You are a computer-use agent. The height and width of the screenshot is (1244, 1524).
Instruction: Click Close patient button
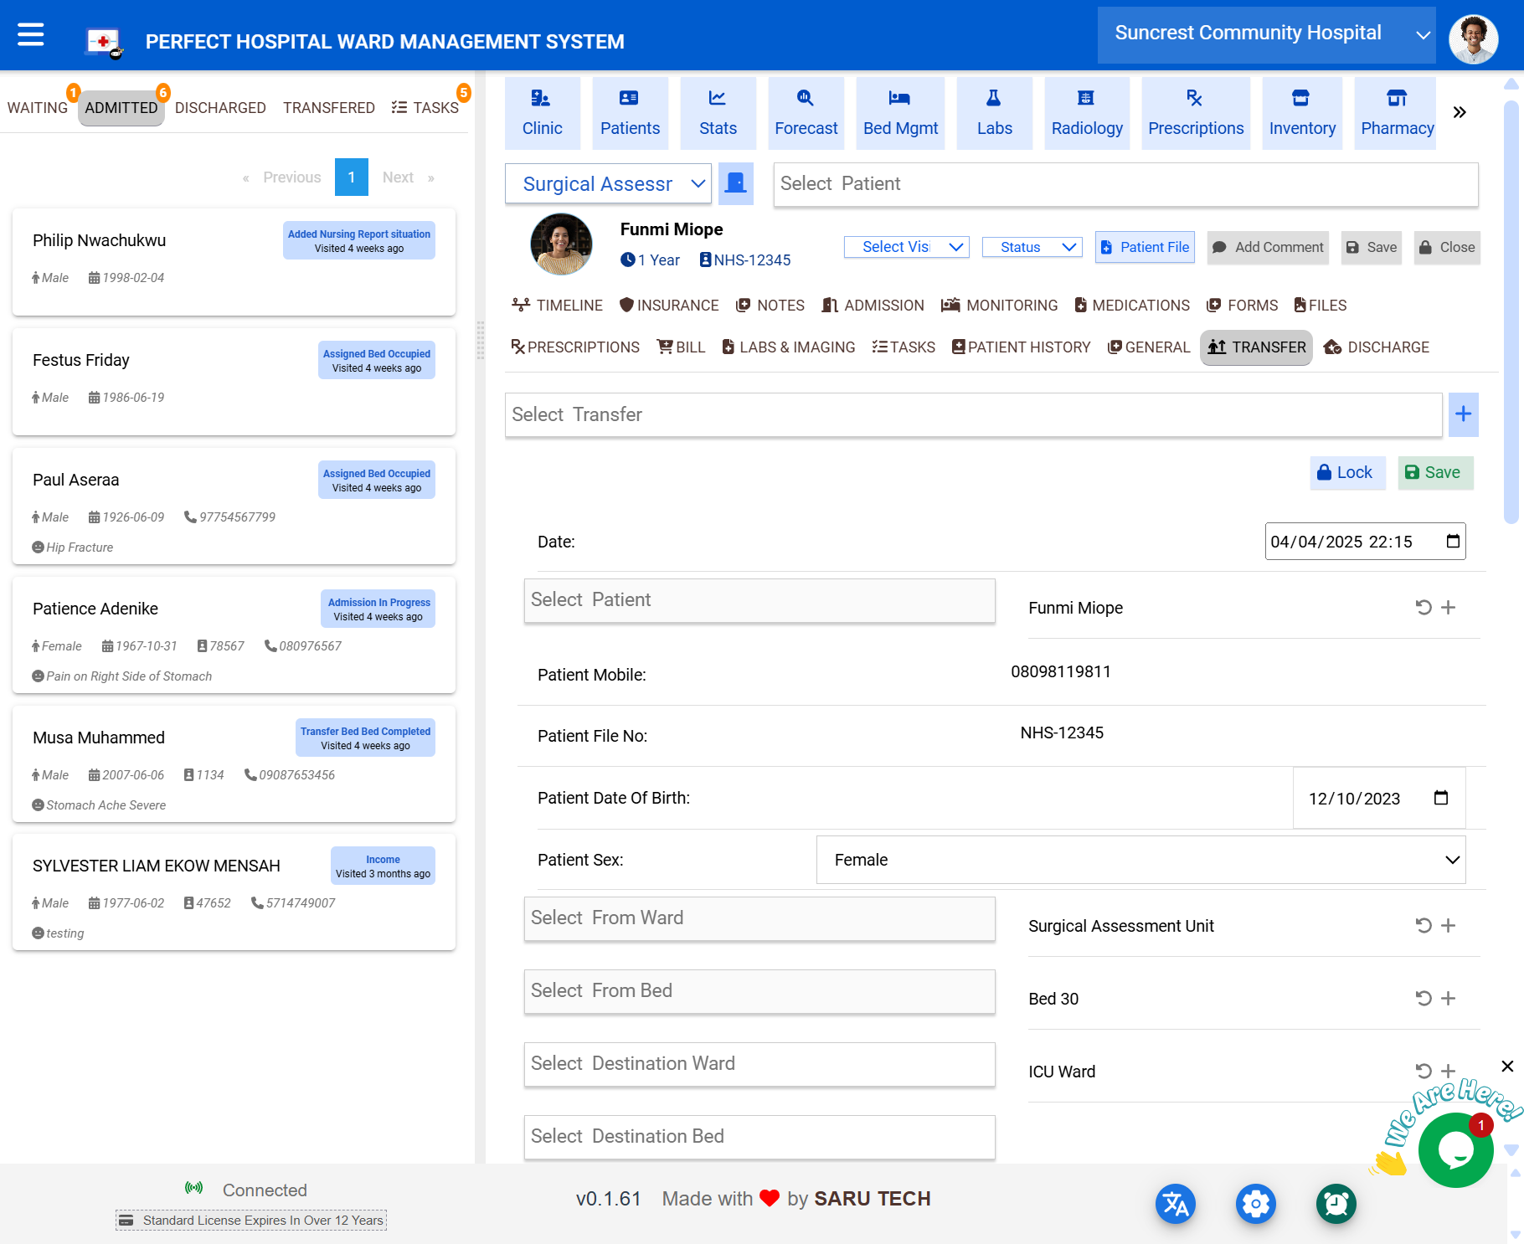pyautogui.click(x=1447, y=247)
